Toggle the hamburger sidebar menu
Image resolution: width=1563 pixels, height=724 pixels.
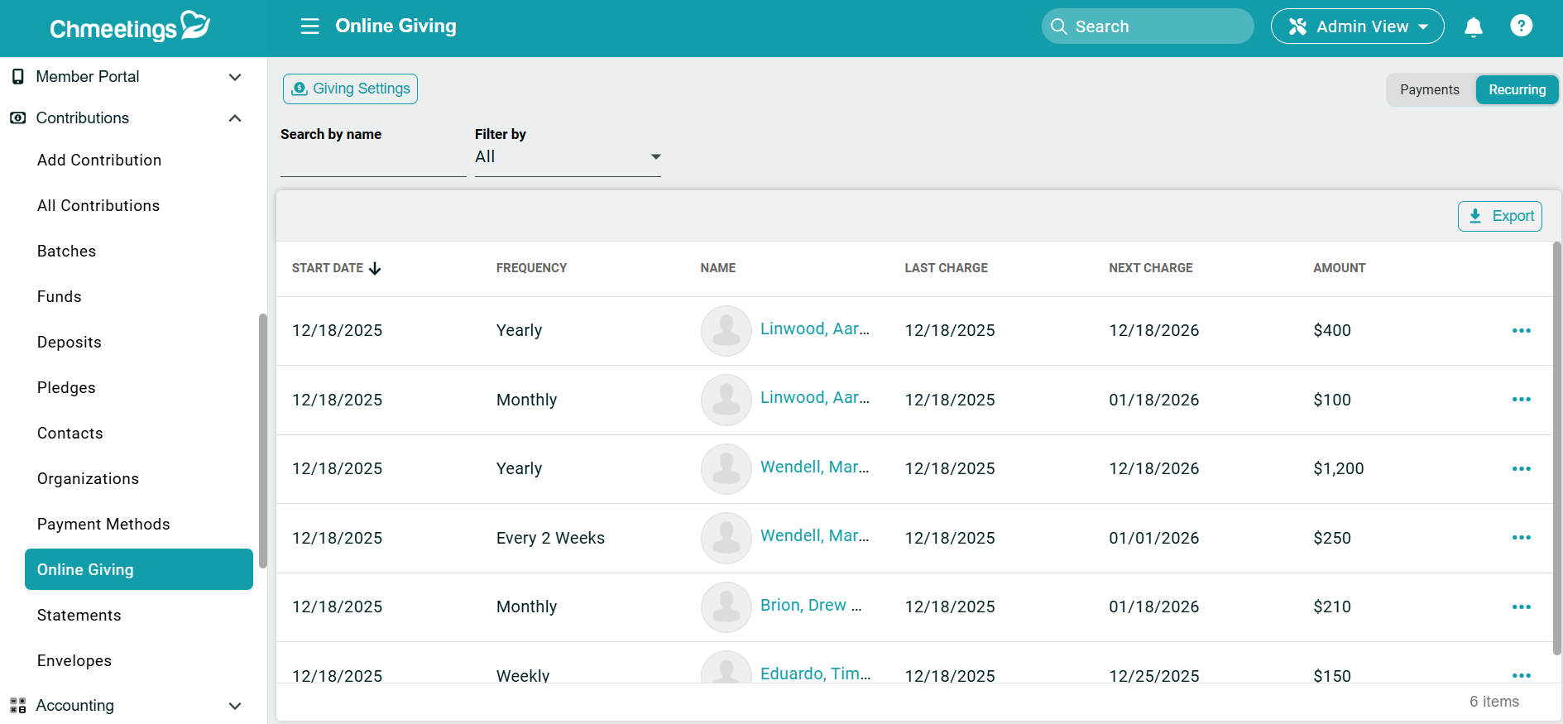(309, 26)
